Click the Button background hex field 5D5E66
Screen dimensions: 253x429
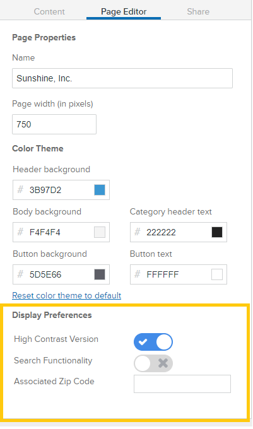(61, 274)
